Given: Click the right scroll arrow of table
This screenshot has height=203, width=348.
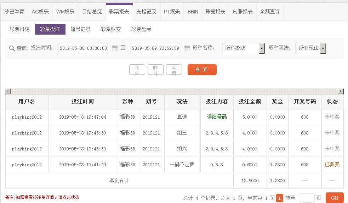Looking at the screenshot, I should pos(341,91).
